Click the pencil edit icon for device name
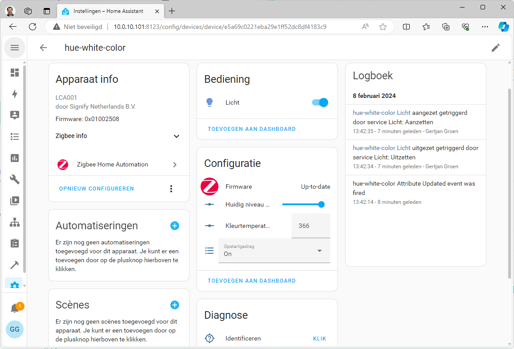The width and height of the screenshot is (514, 349). pos(495,48)
